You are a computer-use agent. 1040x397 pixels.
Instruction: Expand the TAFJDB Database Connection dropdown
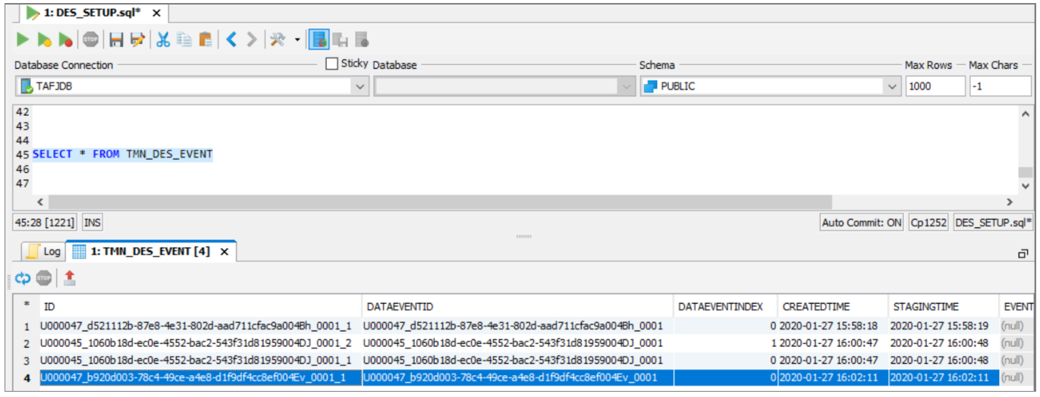[360, 86]
